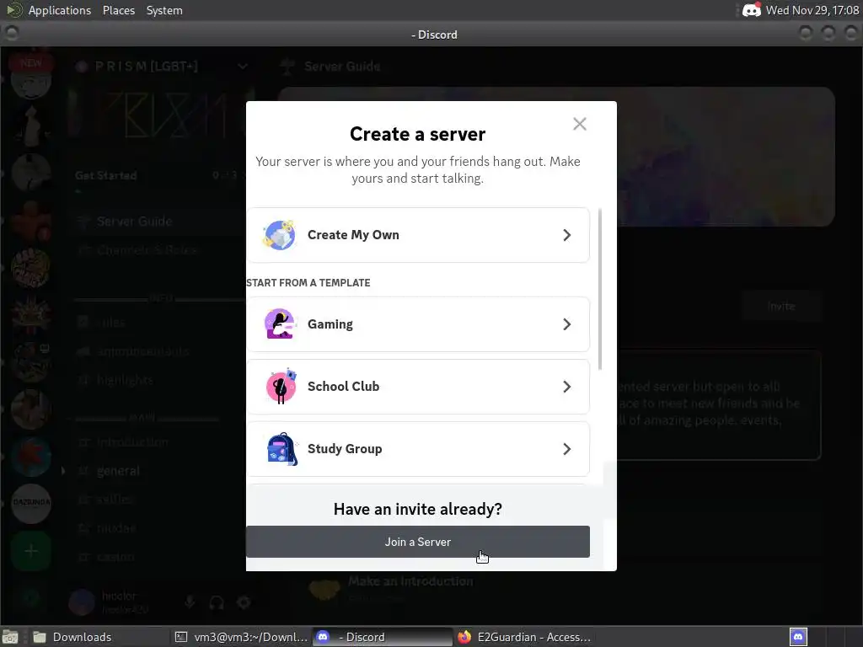Image resolution: width=863 pixels, height=647 pixels.
Task: Click the Join a Server button
Action: (418, 542)
